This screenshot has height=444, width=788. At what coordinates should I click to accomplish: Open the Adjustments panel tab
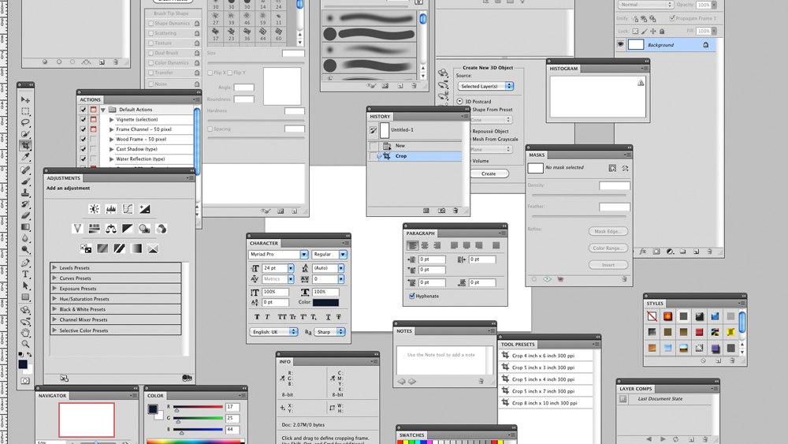63,178
